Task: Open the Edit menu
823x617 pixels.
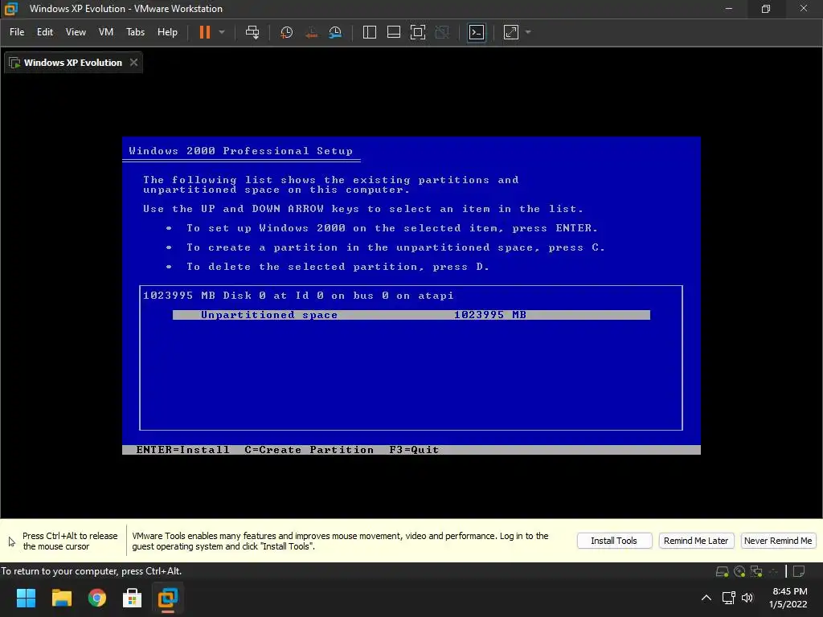Action: click(x=45, y=32)
